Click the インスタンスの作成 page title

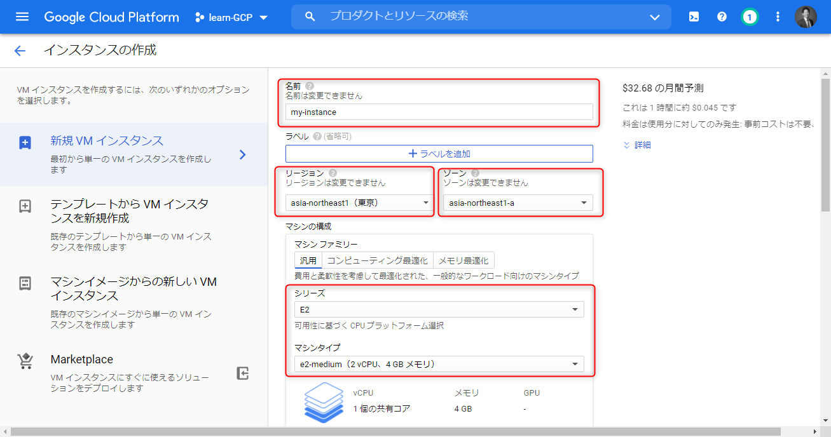(x=100, y=50)
